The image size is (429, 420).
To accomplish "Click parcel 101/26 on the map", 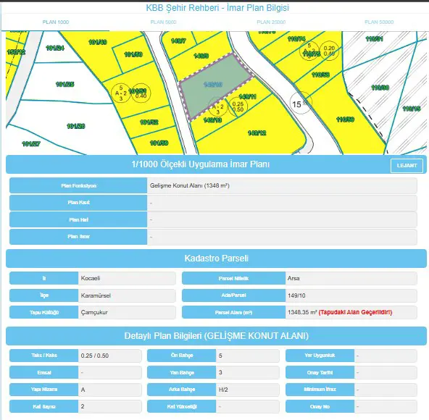I will click(x=76, y=126).
